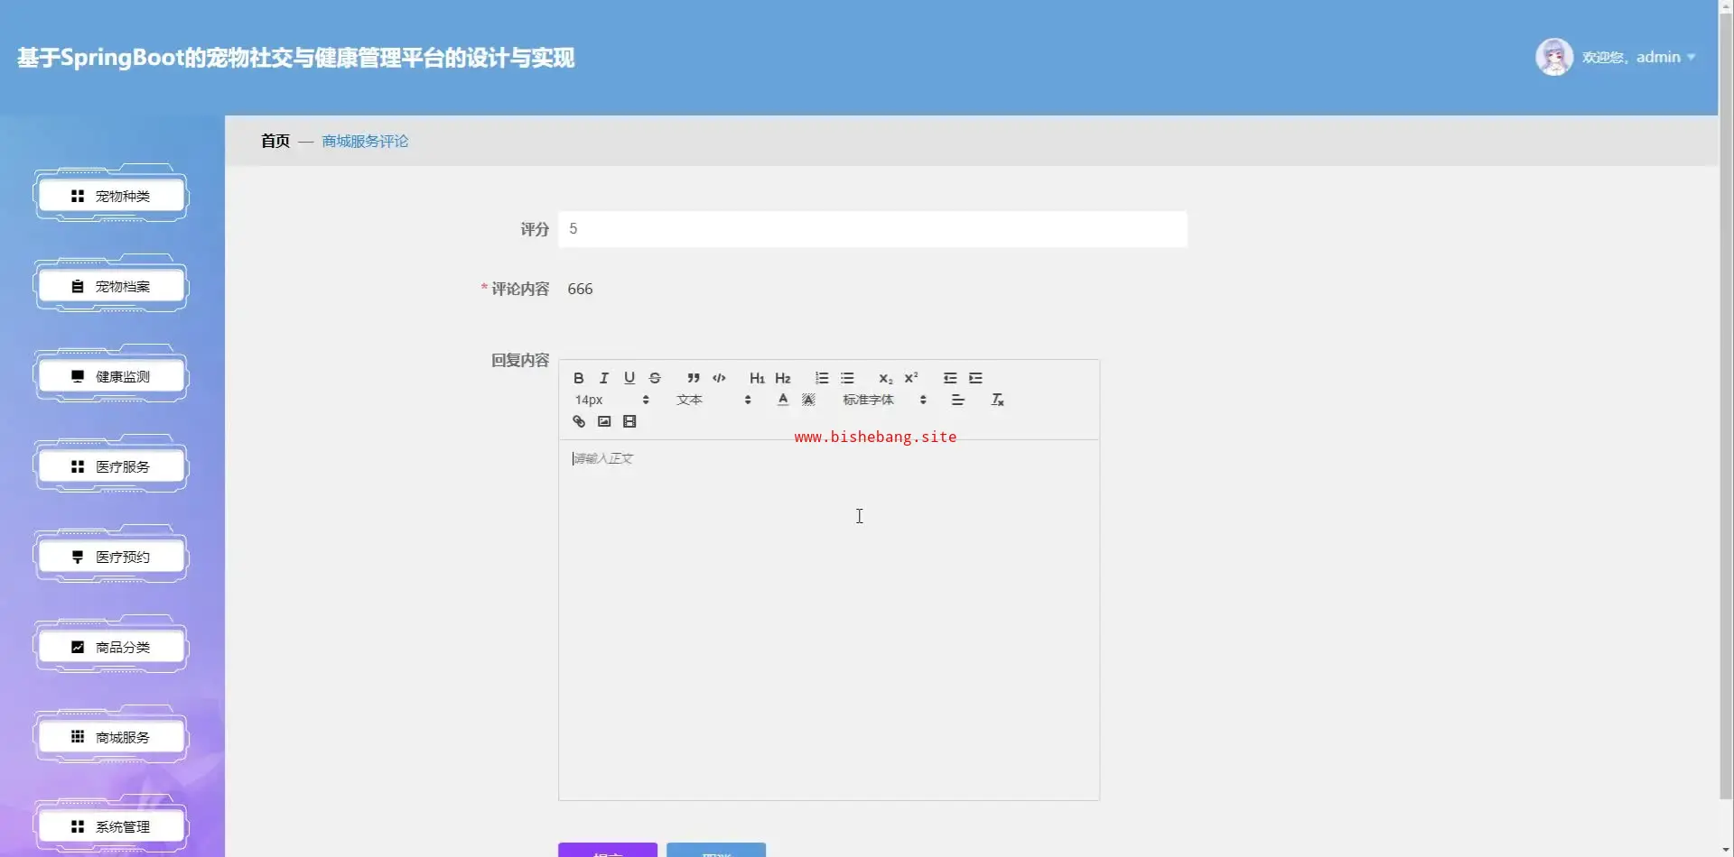This screenshot has height=857, width=1734.
Task: Apply the H1 heading style
Action: pos(757,378)
